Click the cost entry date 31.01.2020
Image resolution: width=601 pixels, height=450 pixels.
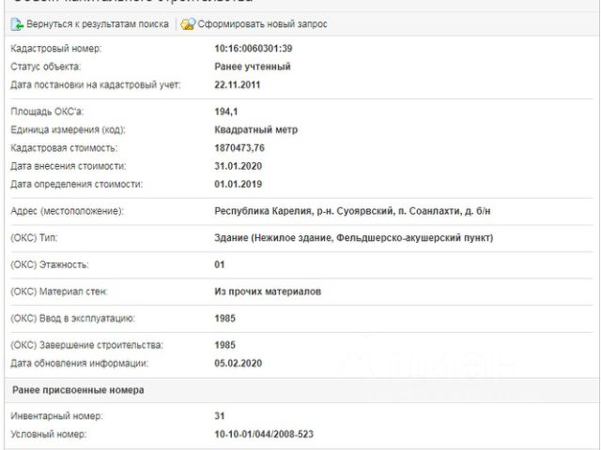coord(238,166)
